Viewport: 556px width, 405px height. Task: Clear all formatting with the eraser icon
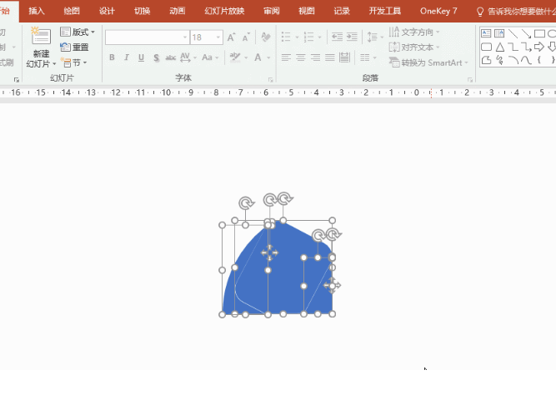click(266, 37)
